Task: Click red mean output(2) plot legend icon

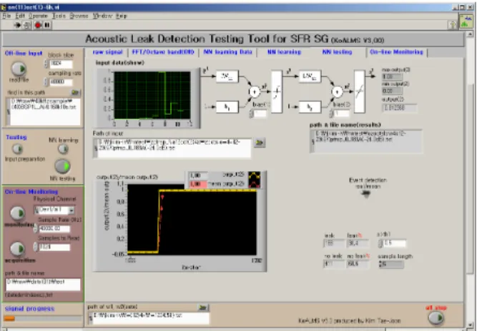Action: coord(255,184)
